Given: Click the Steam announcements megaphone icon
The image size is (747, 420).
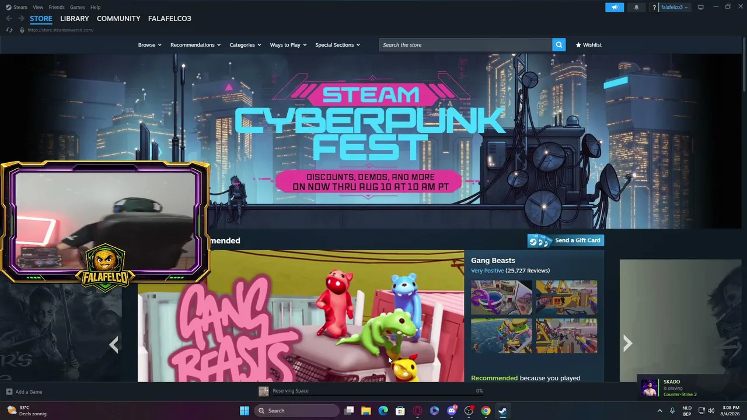Looking at the screenshot, I should 615,7.
